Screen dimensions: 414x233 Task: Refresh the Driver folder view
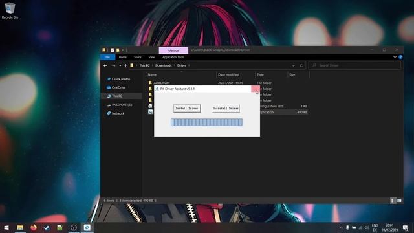[x=301, y=65]
